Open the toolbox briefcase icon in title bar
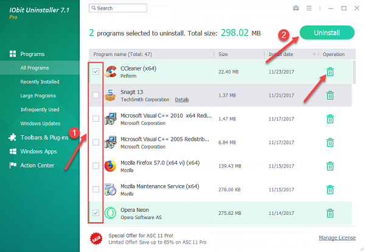 (x=296, y=9)
